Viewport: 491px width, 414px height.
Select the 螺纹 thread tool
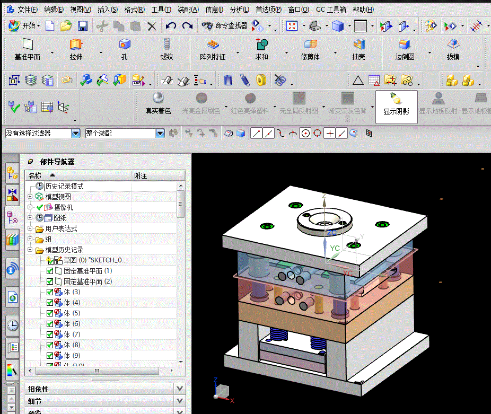[x=166, y=49]
